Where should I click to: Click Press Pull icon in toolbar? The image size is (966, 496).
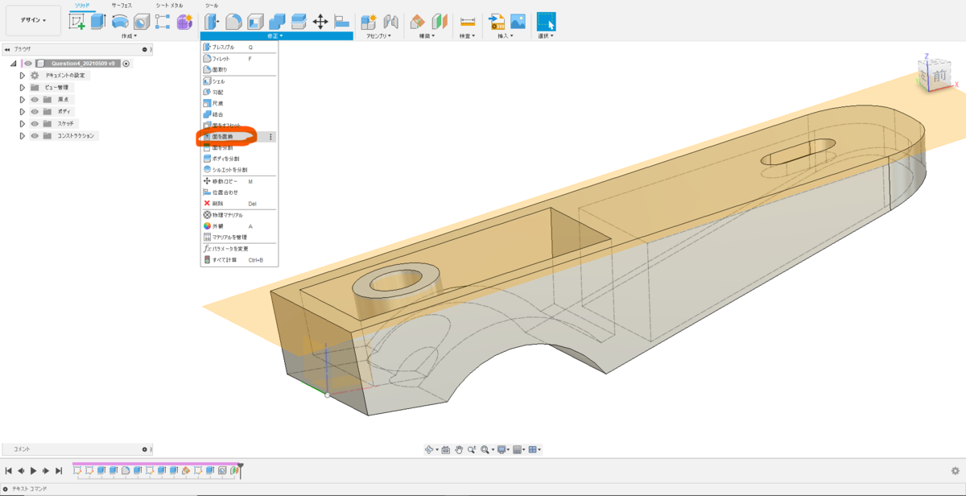(212, 22)
